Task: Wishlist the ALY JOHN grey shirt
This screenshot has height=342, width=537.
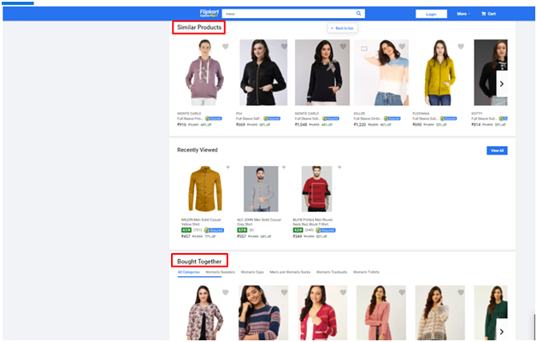Action: [284, 168]
